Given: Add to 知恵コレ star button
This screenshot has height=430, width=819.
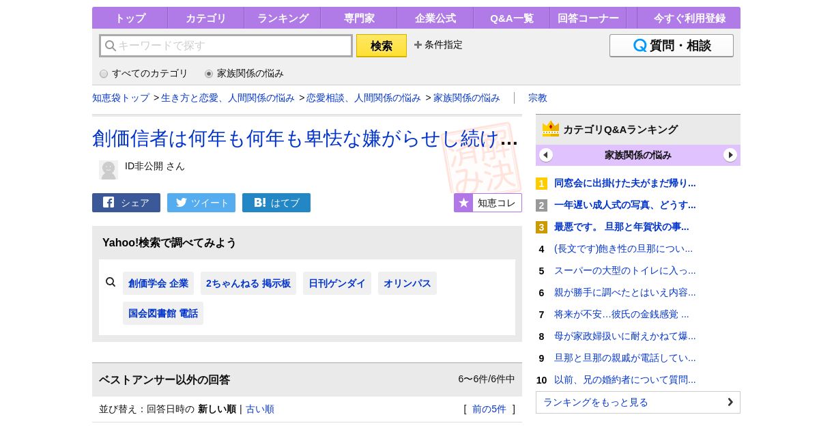Looking at the screenshot, I should click(x=488, y=203).
